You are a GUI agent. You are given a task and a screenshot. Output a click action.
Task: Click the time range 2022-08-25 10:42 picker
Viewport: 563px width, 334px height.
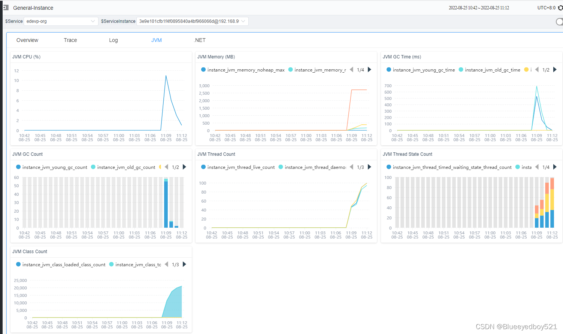click(x=479, y=8)
